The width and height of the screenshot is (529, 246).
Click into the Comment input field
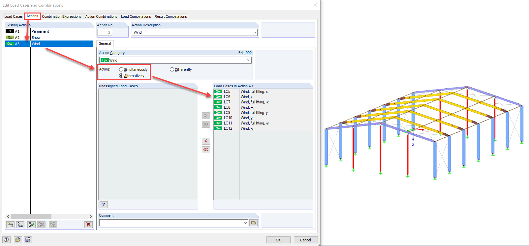tap(171, 223)
